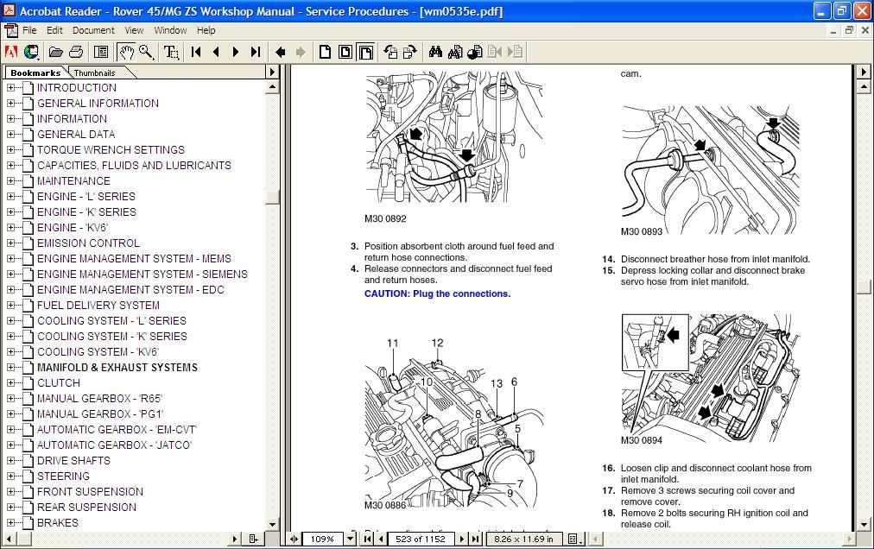Expand the CLUTCH bookmark
This screenshot has height=549, width=874.
[x=10, y=383]
